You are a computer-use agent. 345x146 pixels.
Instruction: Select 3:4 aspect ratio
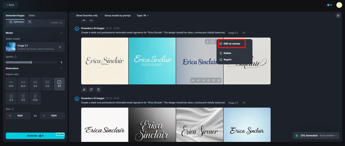(11, 98)
